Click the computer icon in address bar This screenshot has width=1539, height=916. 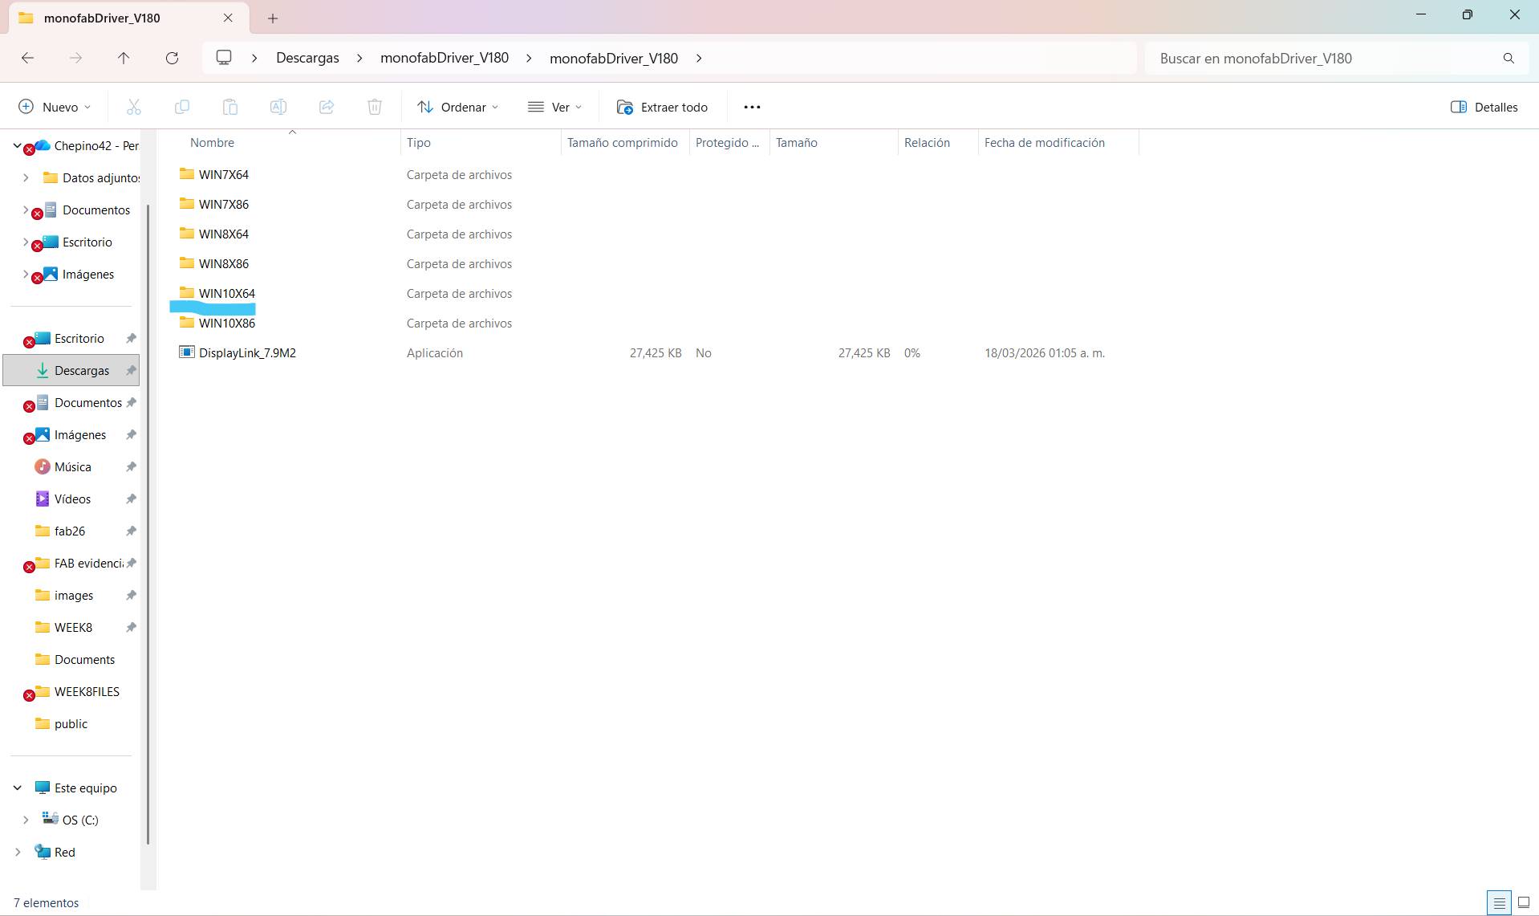click(224, 58)
